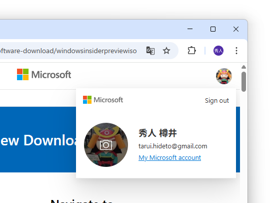Screen dimensions: 270x203
Task: Close the Chrome window
Action: [x=236, y=29]
